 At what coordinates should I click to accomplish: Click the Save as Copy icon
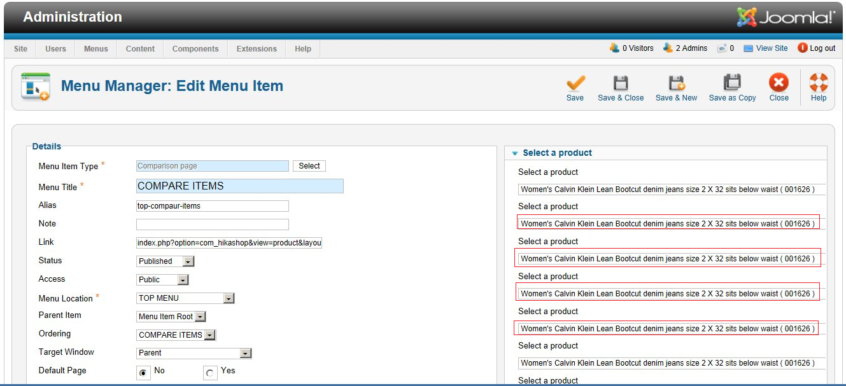point(732,83)
